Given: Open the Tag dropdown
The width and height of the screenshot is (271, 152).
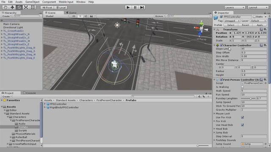Looking at the screenshot, I should pos(232,21).
